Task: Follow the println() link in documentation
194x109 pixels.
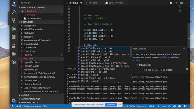Action: (x=136, y=60)
